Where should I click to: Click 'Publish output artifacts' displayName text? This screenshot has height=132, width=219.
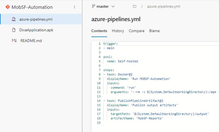(x=154, y=105)
